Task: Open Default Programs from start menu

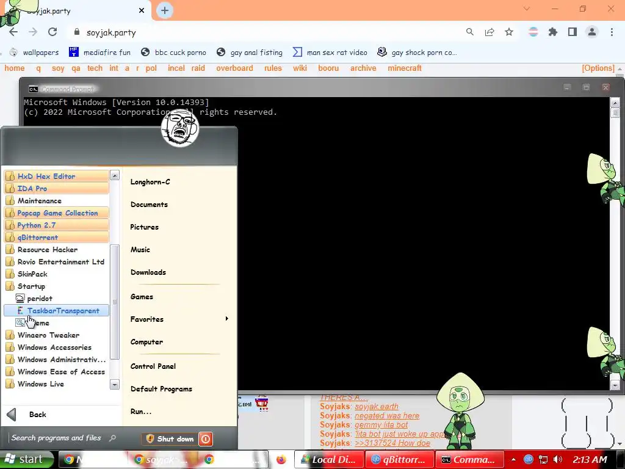Action: 161,389
